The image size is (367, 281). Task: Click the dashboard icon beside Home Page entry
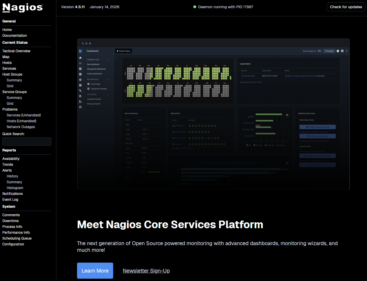[x=88, y=84]
